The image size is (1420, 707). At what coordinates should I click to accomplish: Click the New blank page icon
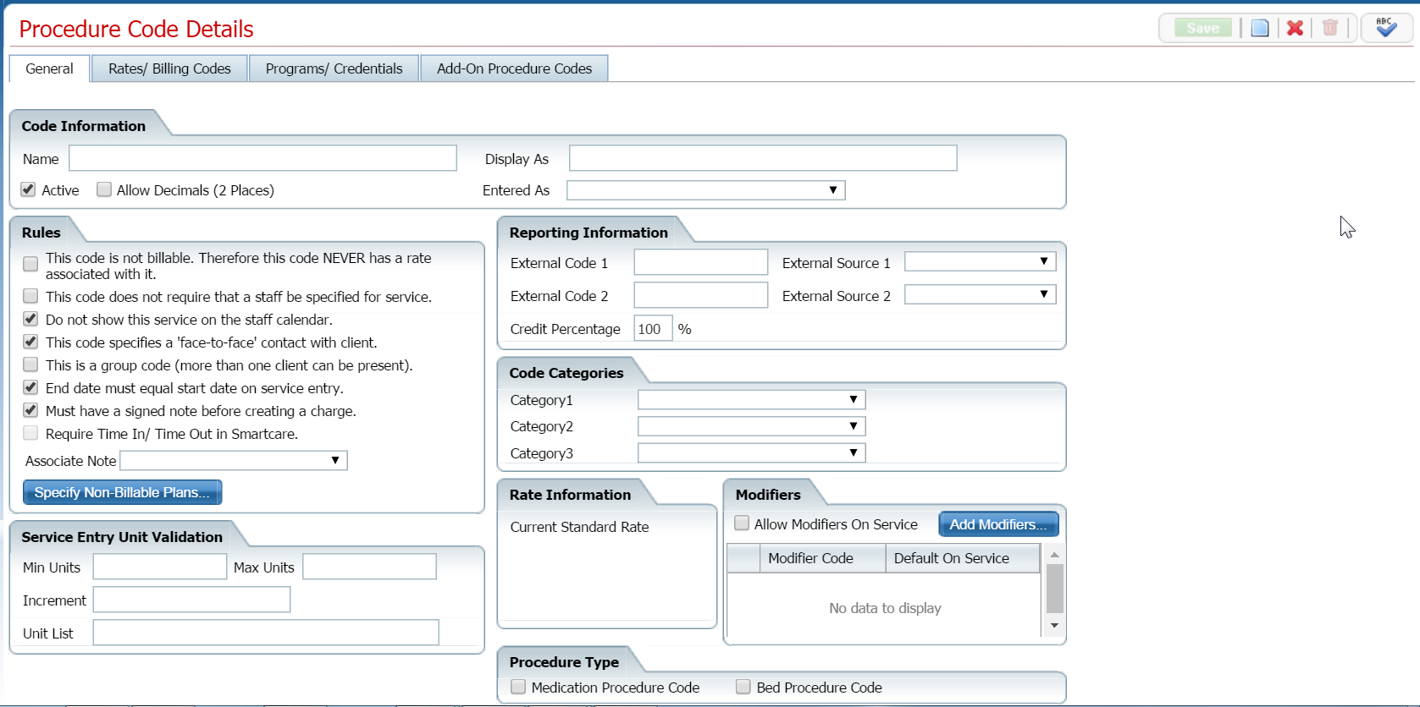1260,28
